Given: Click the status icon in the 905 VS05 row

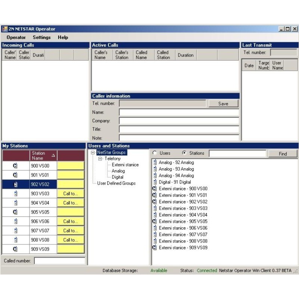Looking at the screenshot, I should 15,212.
